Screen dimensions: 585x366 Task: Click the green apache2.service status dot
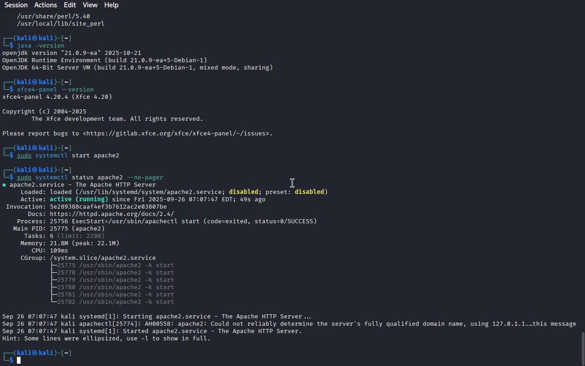[x=4, y=185]
